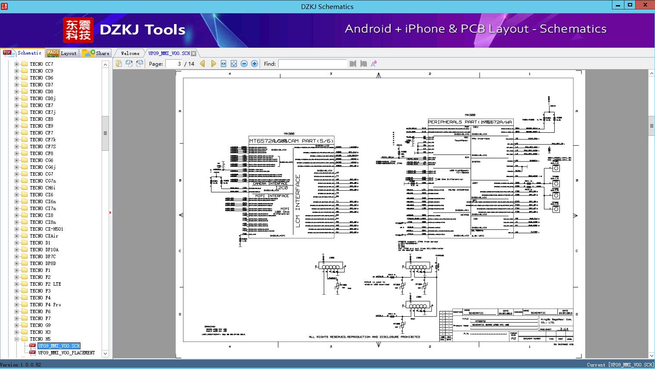Select TECNO F7 in the tree

coord(40,318)
